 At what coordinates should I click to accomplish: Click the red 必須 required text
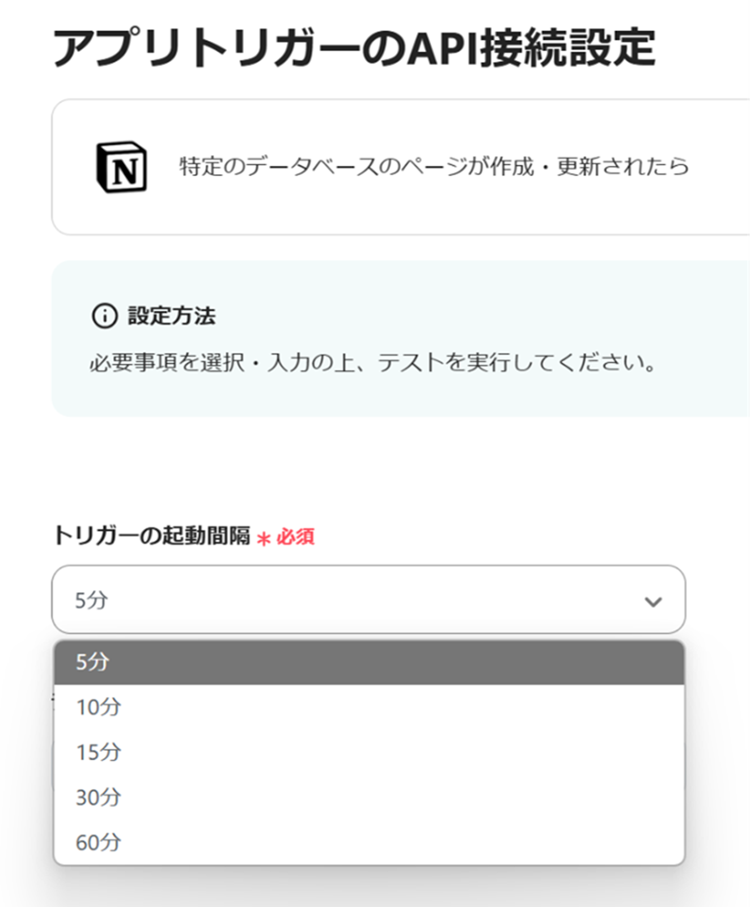pyautogui.click(x=295, y=536)
